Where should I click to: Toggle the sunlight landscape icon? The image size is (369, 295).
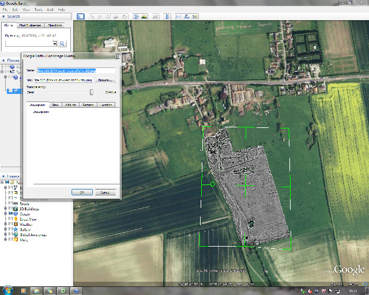144,17
